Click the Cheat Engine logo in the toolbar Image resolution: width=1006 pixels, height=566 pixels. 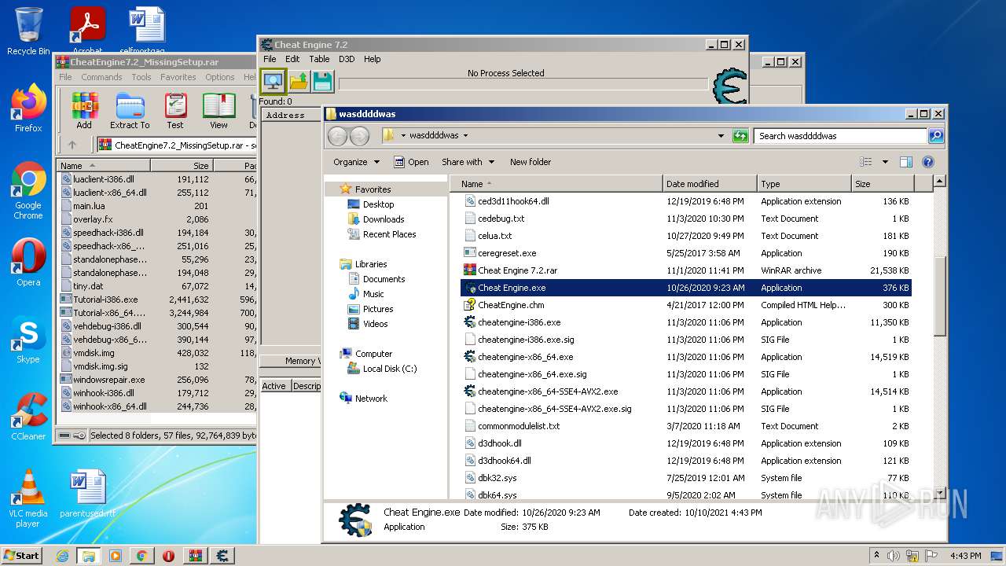(x=729, y=86)
